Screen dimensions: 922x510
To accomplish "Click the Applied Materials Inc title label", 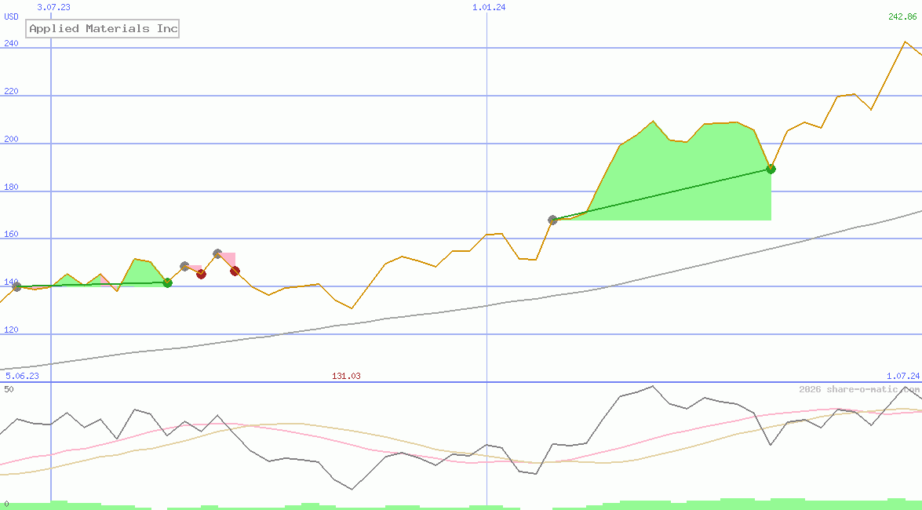I will tap(102, 28).
